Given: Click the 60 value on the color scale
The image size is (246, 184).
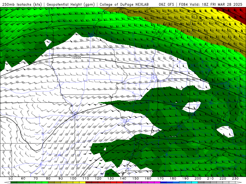Looking at the screenshot, I should [23, 178].
